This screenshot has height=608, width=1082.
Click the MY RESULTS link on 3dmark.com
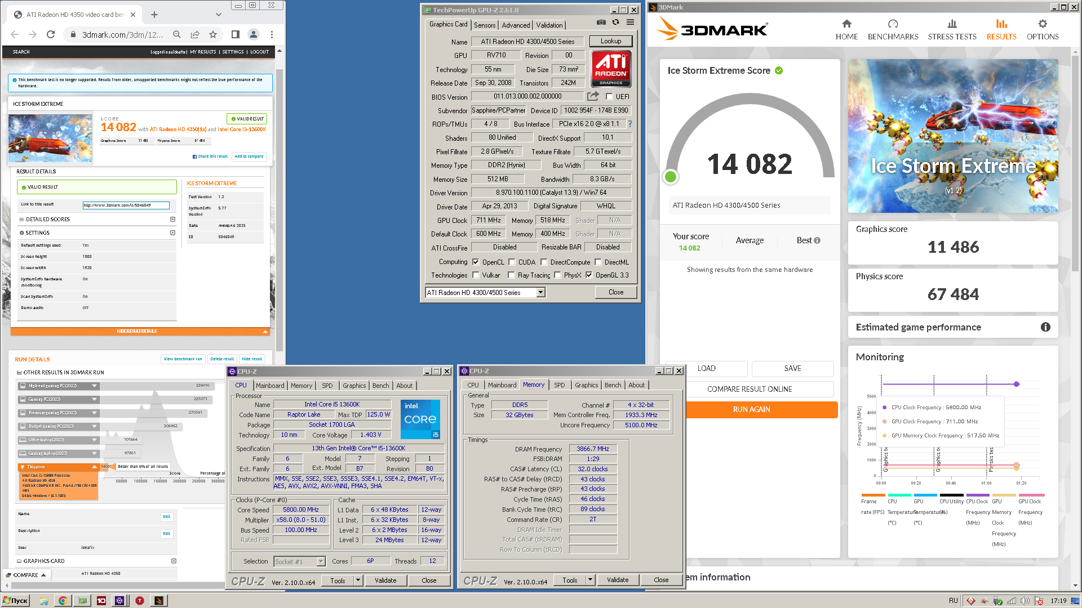click(203, 52)
